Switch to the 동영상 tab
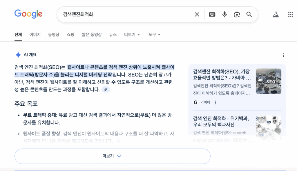The image size is (297, 171). click(54, 35)
